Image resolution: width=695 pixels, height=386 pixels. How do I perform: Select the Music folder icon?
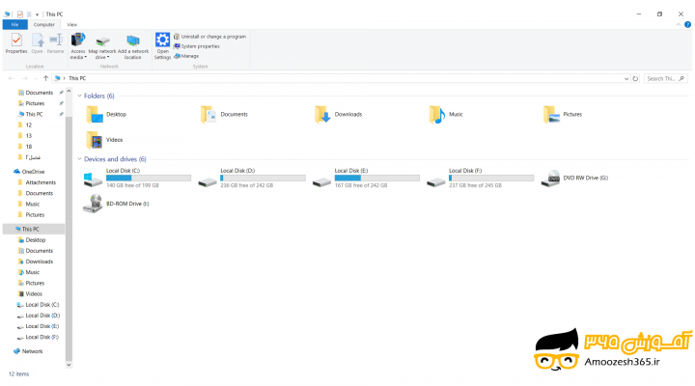[x=437, y=114]
